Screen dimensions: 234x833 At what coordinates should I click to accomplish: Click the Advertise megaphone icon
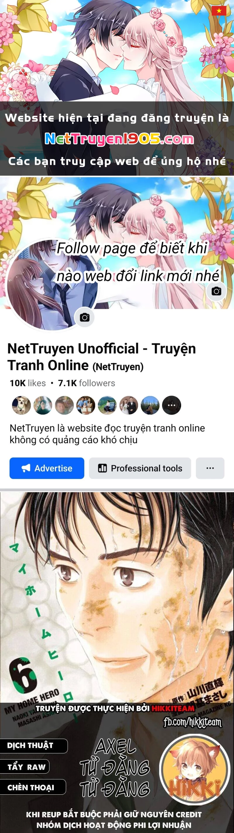click(x=26, y=468)
